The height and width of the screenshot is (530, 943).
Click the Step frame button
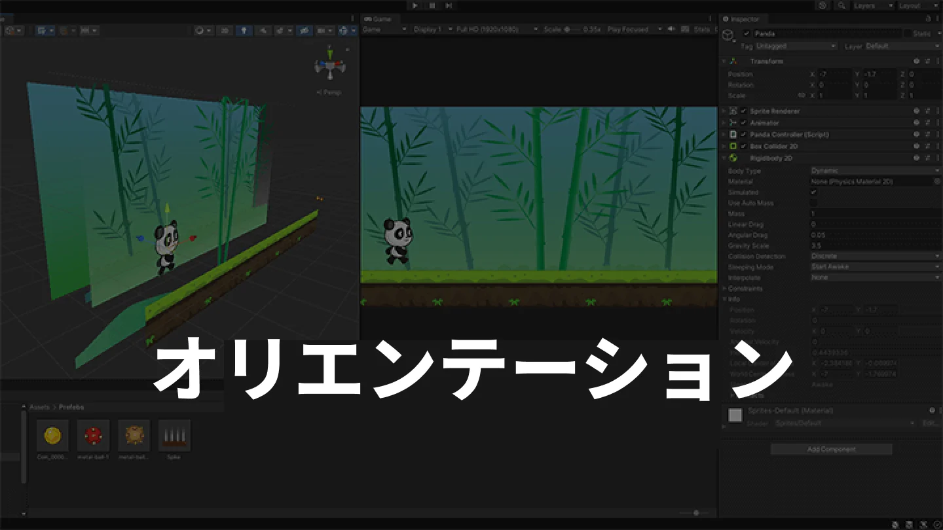tap(449, 5)
